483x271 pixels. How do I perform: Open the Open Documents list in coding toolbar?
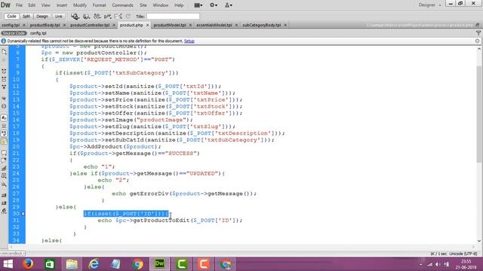(4, 52)
